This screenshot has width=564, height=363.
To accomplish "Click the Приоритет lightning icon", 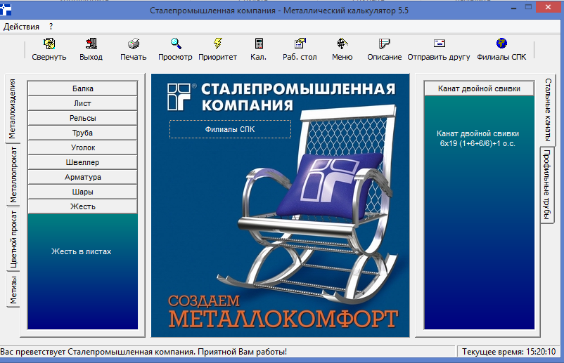I will pos(217,44).
